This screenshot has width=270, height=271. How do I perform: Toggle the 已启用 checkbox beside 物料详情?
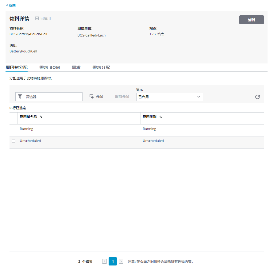(37, 18)
